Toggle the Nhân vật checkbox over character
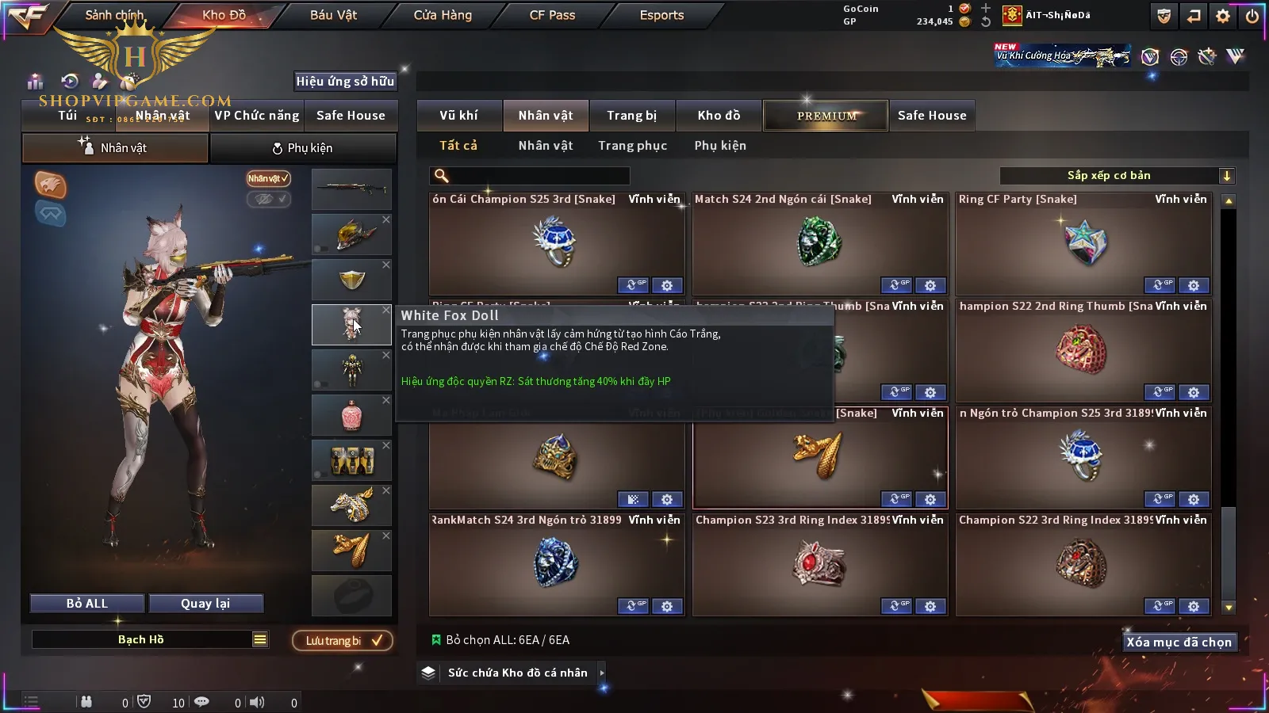Image resolution: width=1269 pixels, height=713 pixels. click(x=268, y=178)
